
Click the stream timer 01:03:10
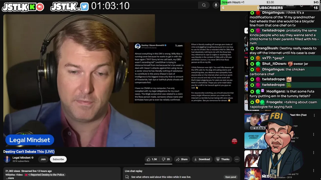110,6
